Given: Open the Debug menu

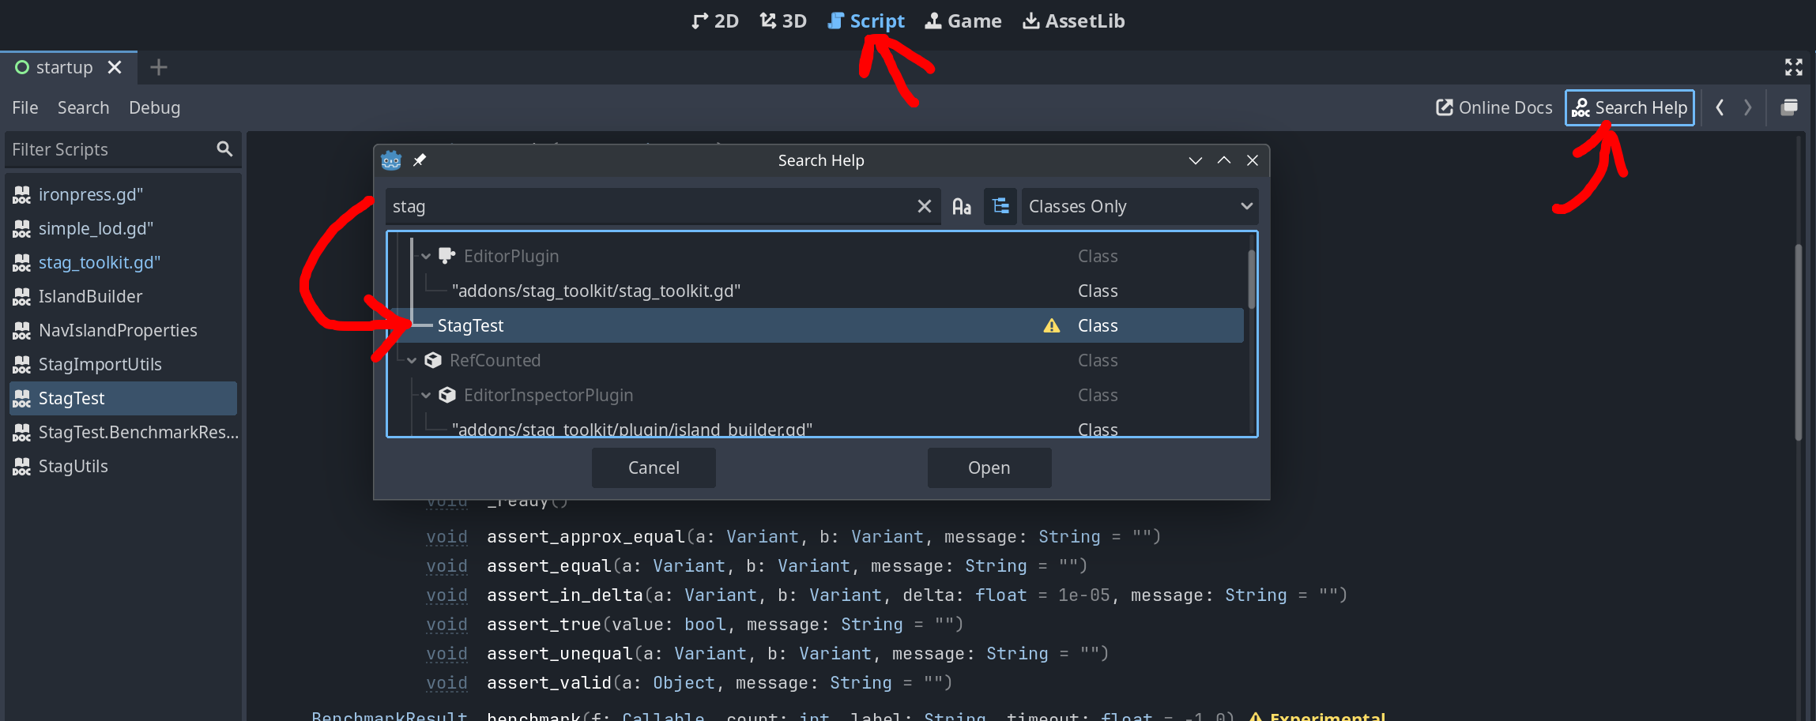Looking at the screenshot, I should [155, 107].
